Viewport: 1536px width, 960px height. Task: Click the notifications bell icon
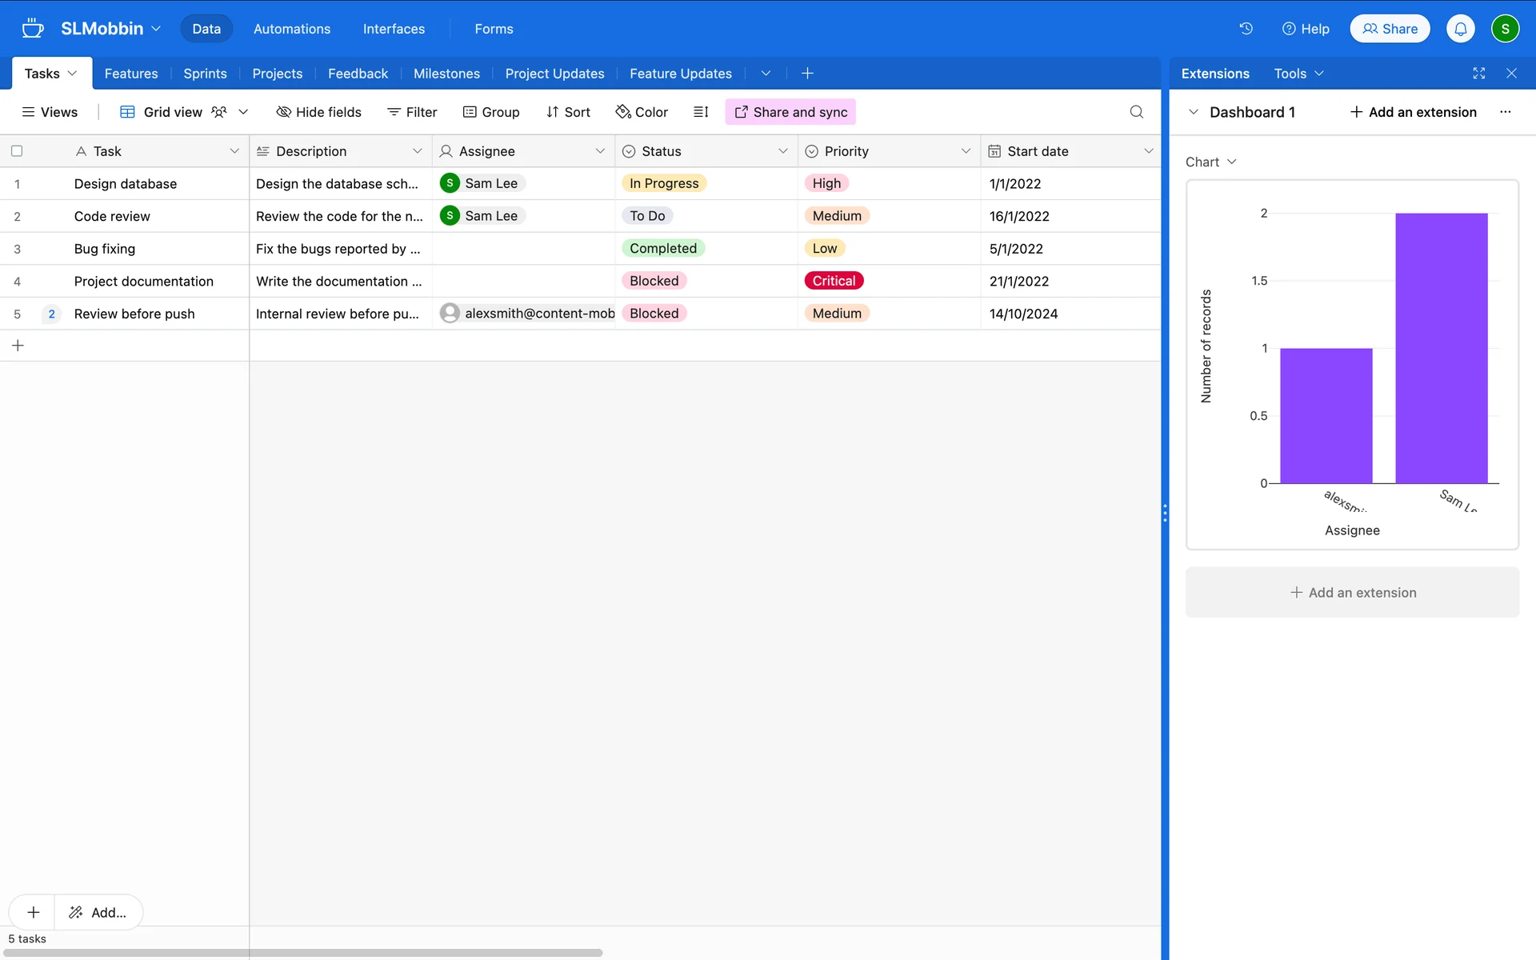point(1460,29)
